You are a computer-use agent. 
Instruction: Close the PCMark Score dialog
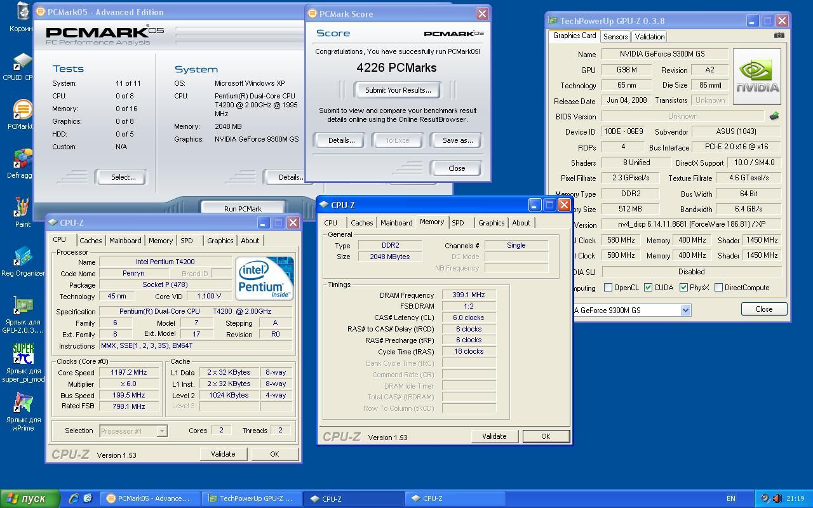[457, 168]
